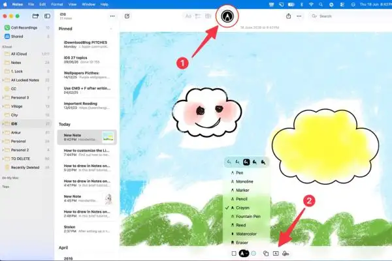The width and height of the screenshot is (392, 261).
Task: Choose Pencil from the tool list
Action: coord(246,199)
